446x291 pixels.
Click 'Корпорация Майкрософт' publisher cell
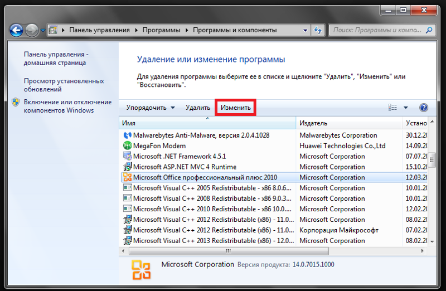(339, 230)
